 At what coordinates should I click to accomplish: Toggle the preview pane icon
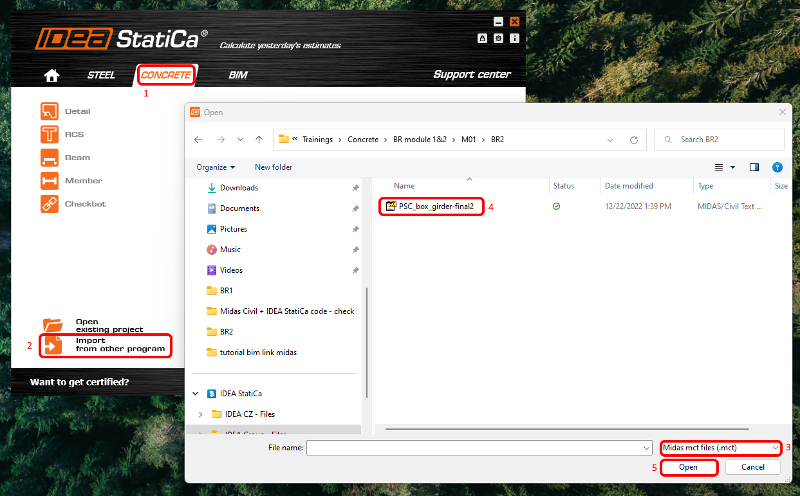coord(754,167)
